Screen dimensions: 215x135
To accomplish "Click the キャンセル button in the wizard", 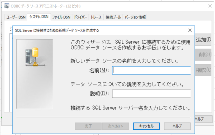I will (x=146, y=126).
